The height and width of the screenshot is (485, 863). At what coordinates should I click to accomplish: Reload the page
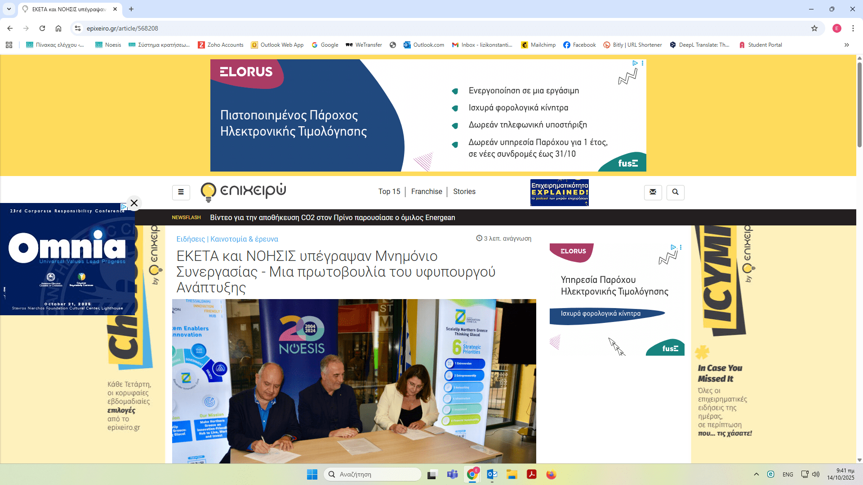click(x=42, y=28)
